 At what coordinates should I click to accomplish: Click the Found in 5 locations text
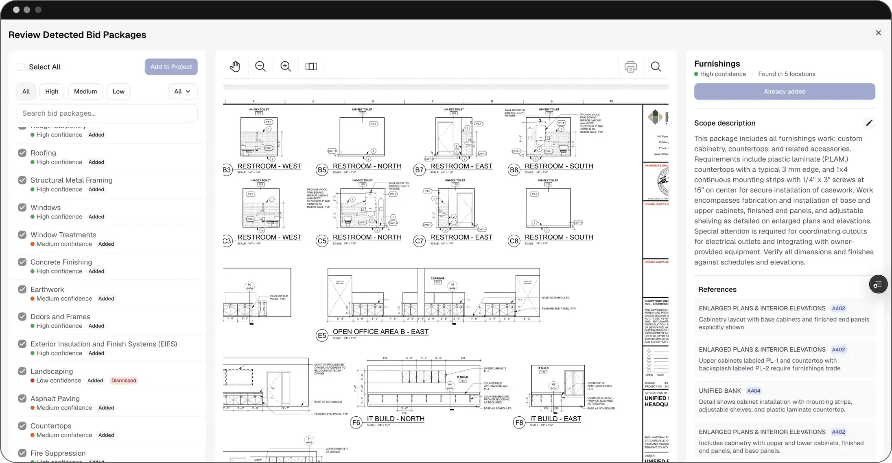(787, 74)
